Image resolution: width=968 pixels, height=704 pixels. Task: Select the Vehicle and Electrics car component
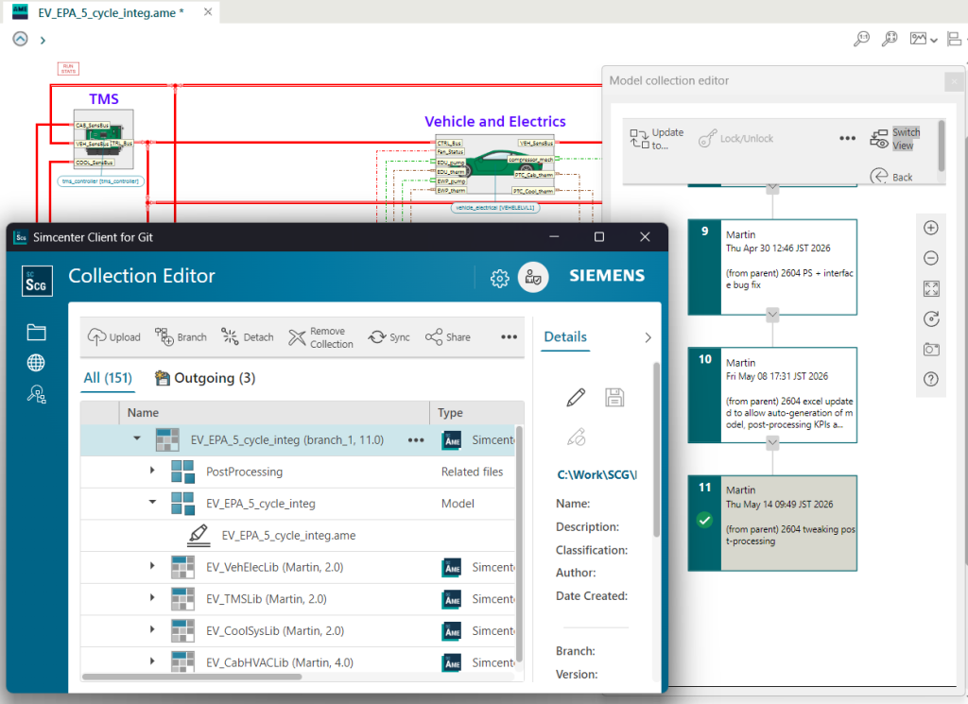[494, 165]
